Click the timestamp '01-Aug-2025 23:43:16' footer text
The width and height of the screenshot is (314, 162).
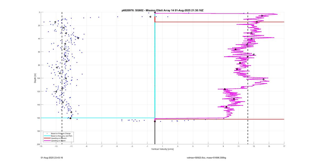[x=52, y=158]
